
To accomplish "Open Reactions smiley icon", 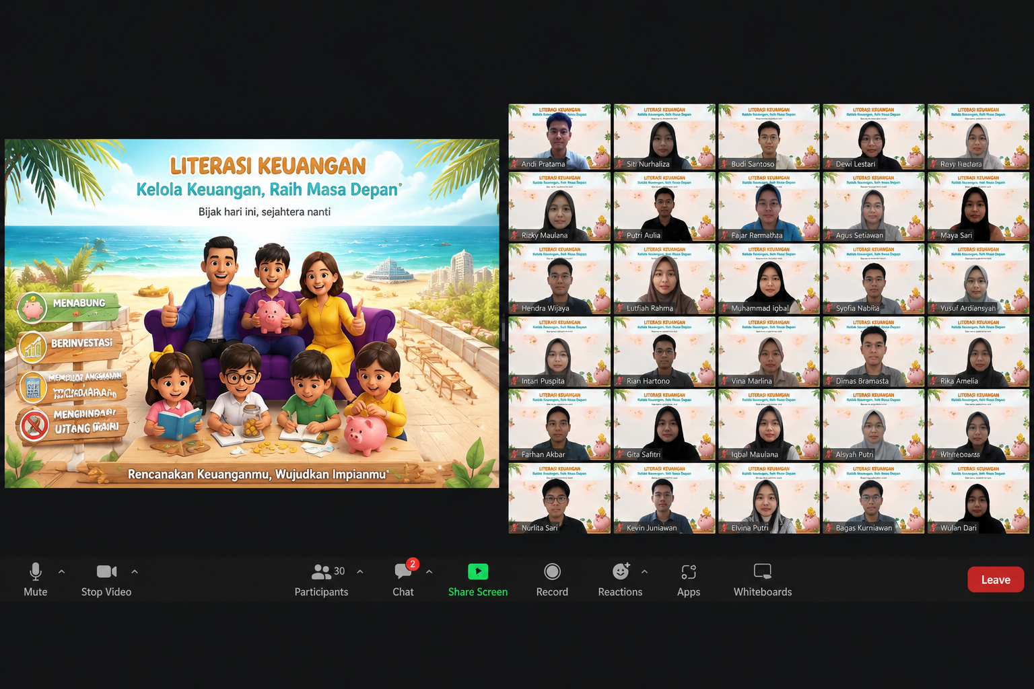I will pyautogui.click(x=621, y=571).
